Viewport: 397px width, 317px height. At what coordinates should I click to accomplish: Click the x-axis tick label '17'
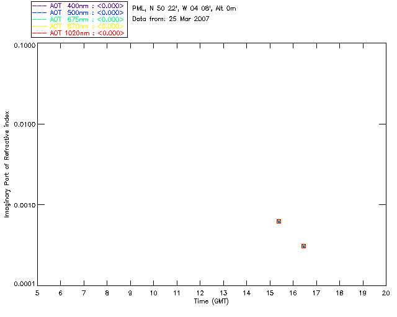(316, 293)
